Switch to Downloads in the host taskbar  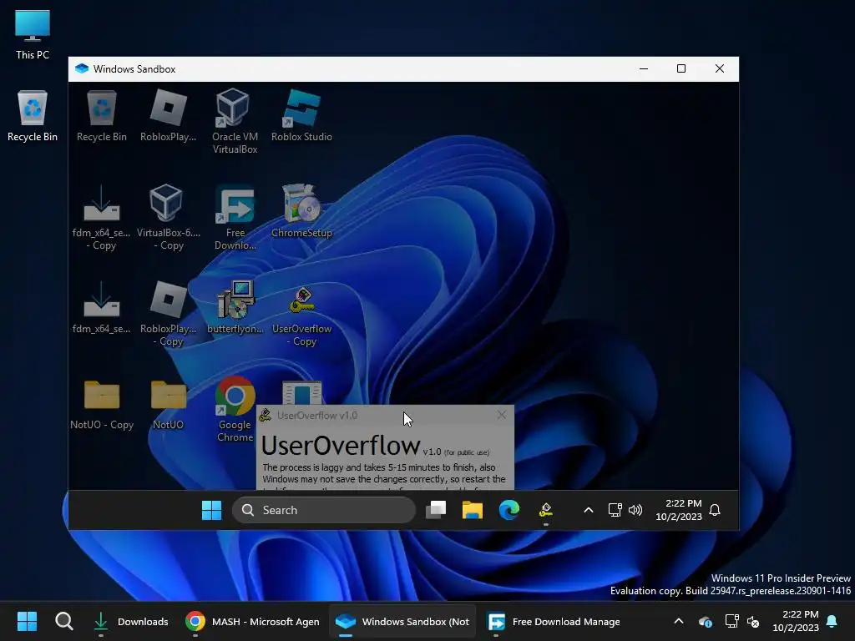(x=131, y=621)
